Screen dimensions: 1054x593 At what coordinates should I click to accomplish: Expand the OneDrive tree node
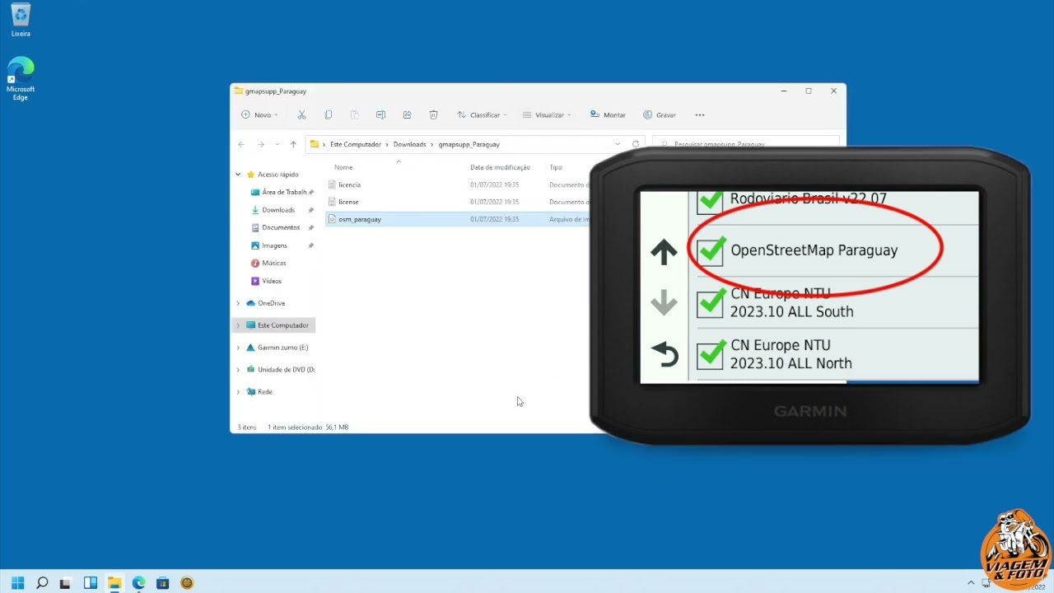coord(238,303)
